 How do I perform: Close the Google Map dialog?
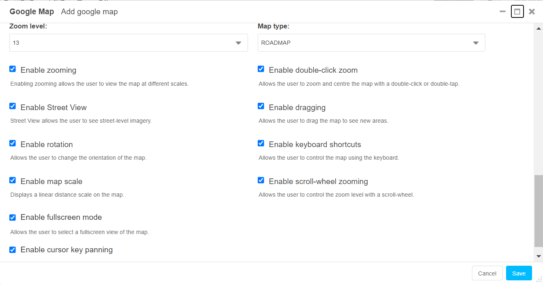click(x=532, y=12)
